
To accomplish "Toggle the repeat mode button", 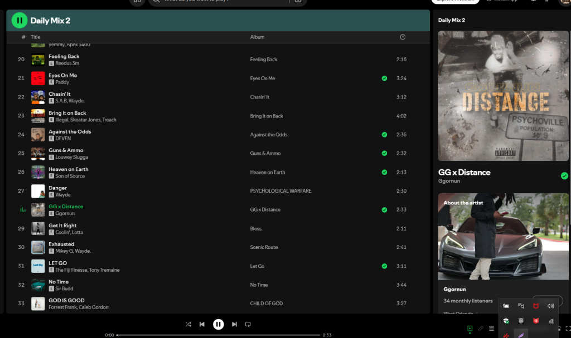I will coord(248,324).
